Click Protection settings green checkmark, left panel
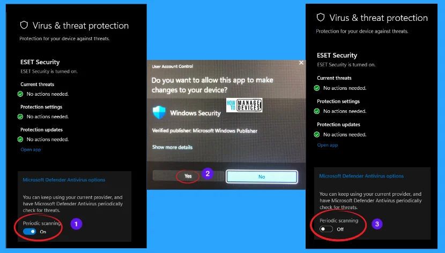This screenshot has width=445, height=253. (20, 117)
